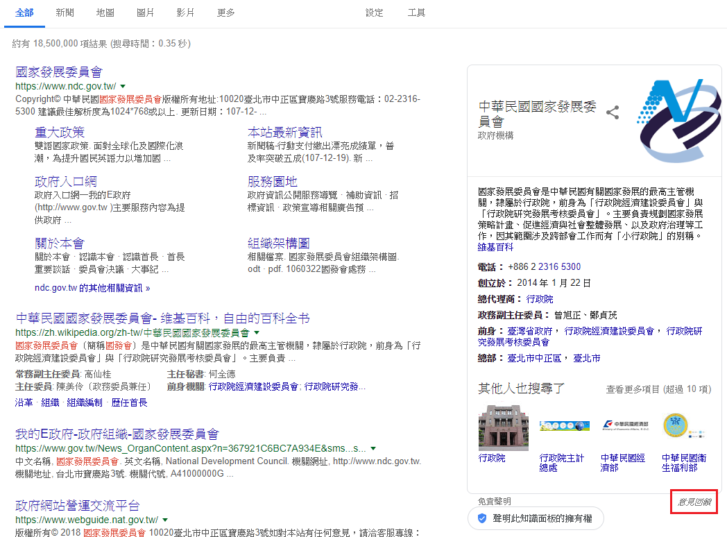Open the 中華民國衛生福利部 text link
Screen dimensions: 727x537
684,463
